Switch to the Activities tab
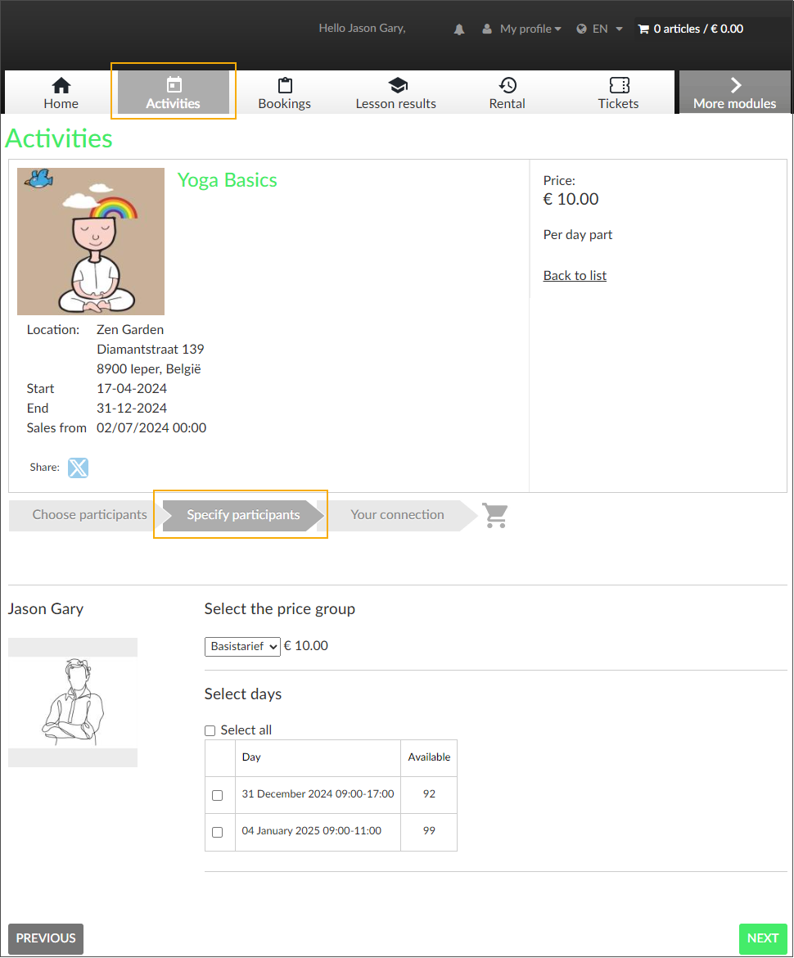This screenshot has width=794, height=958. (174, 93)
